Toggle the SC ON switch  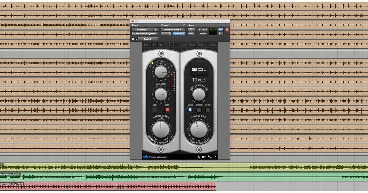pyautogui.click(x=190, y=109)
